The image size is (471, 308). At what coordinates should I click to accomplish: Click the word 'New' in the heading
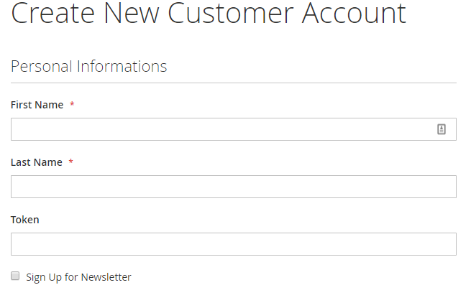(x=137, y=13)
